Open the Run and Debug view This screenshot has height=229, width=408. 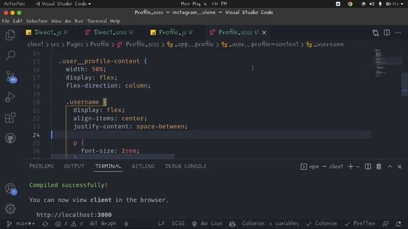click(10, 97)
